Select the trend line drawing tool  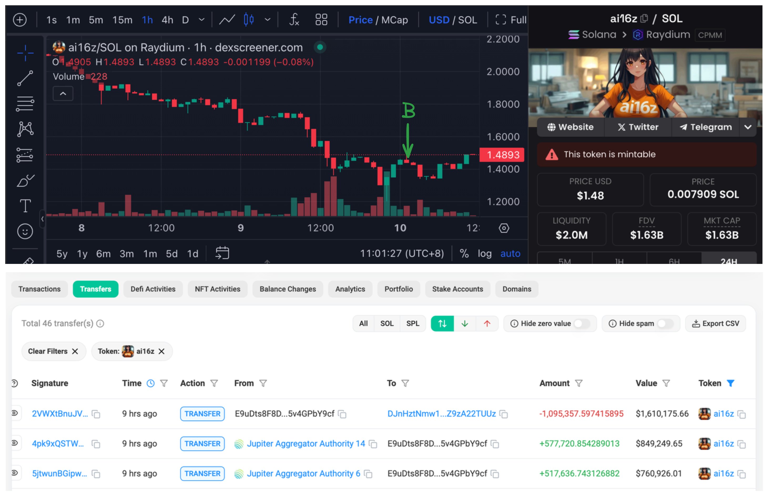click(25, 78)
